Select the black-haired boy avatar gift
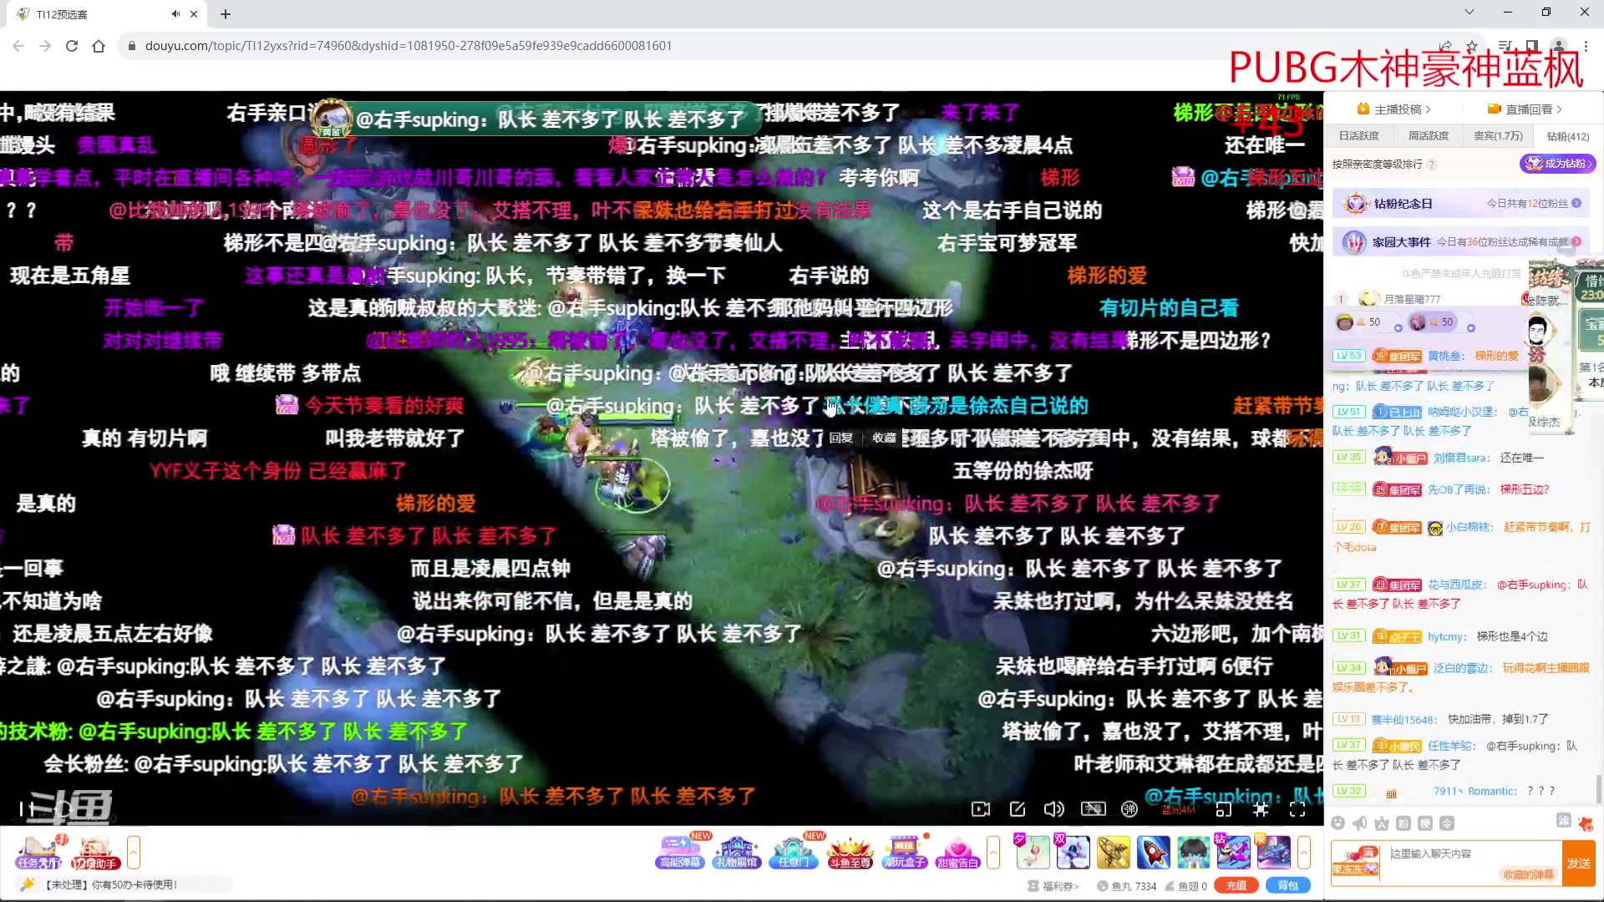This screenshot has height=902, width=1604. tap(1194, 852)
